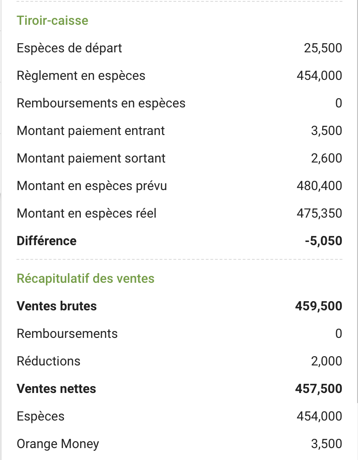Click the Tiroir-caisse section heading
This screenshot has height=460, width=358.
(x=52, y=21)
